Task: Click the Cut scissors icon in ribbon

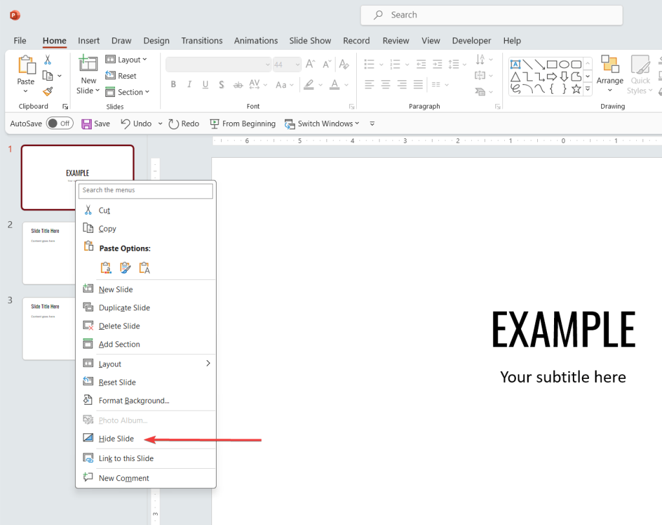Action: point(48,60)
